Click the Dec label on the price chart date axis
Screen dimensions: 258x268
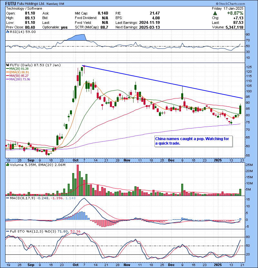tap(171, 160)
